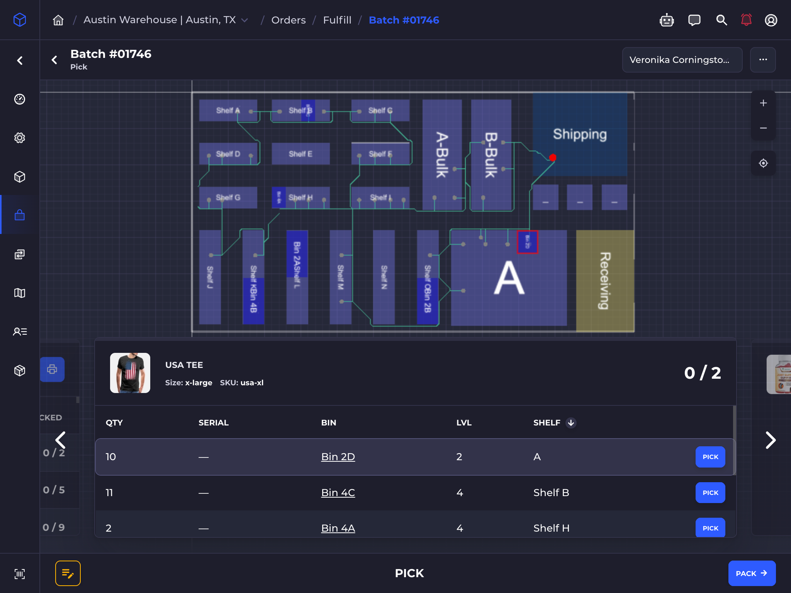The image size is (791, 593).
Task: Go to the Orders breadcrumb
Action: [x=288, y=20]
